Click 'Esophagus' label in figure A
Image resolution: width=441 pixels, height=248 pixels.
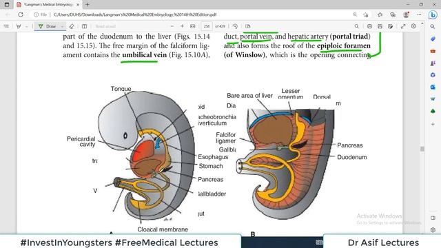point(213,157)
